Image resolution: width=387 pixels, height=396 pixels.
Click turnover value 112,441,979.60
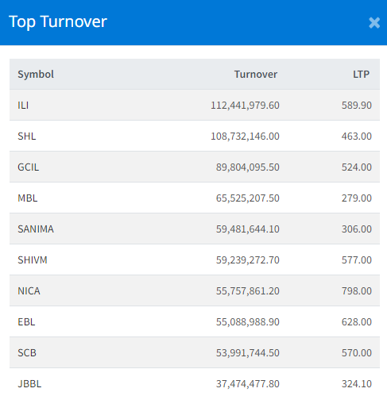(245, 106)
